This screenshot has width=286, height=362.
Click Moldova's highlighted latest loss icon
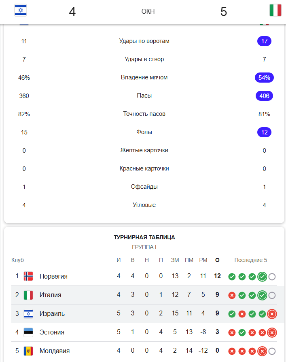[x=262, y=351]
